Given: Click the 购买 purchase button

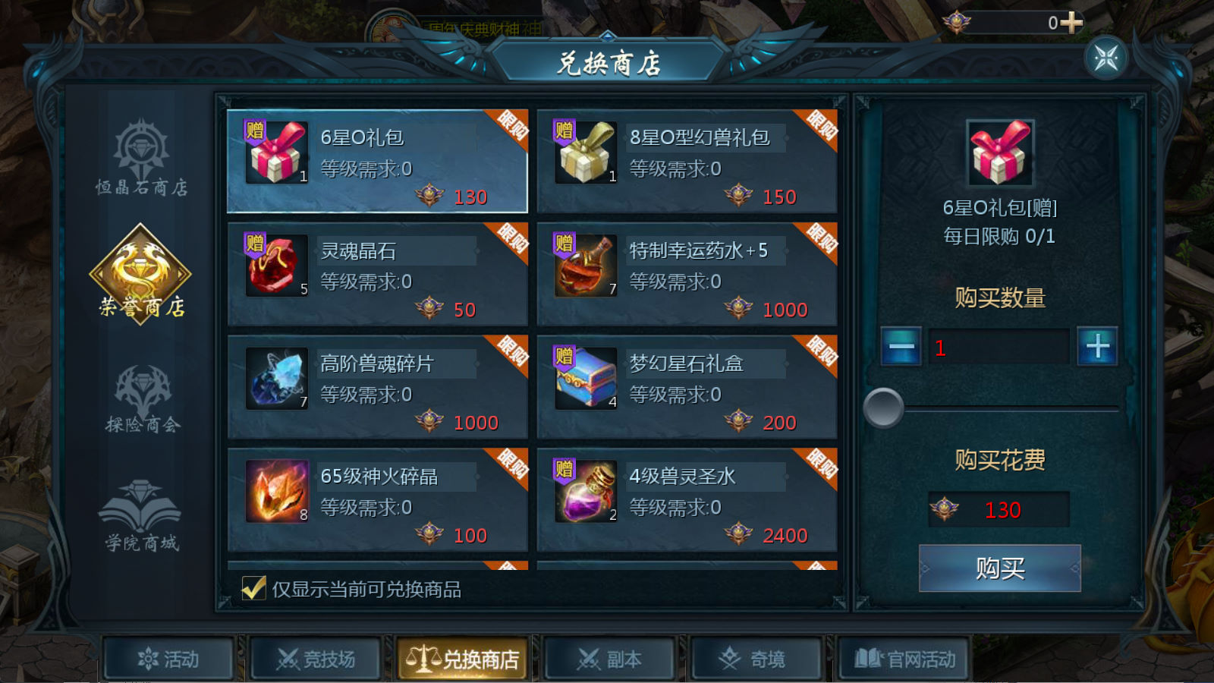Looking at the screenshot, I should [1000, 568].
